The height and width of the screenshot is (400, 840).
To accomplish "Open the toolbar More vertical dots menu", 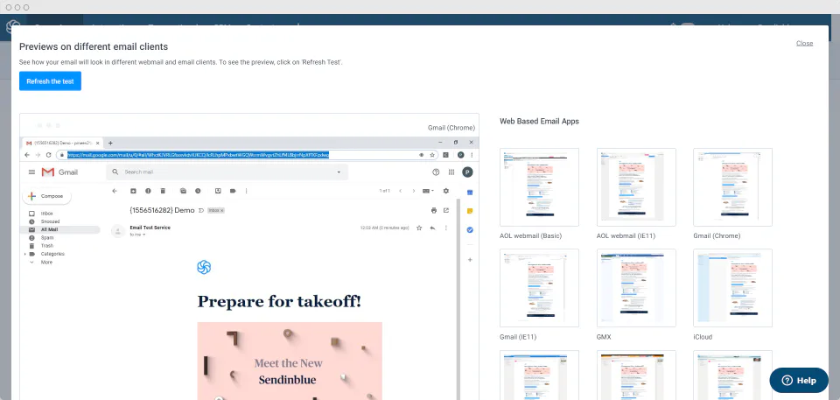I will click(x=247, y=191).
